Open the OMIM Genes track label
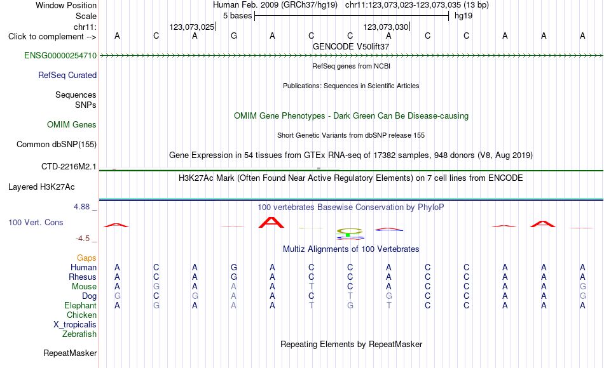Viewport: 604px width, 368px height. [x=71, y=124]
